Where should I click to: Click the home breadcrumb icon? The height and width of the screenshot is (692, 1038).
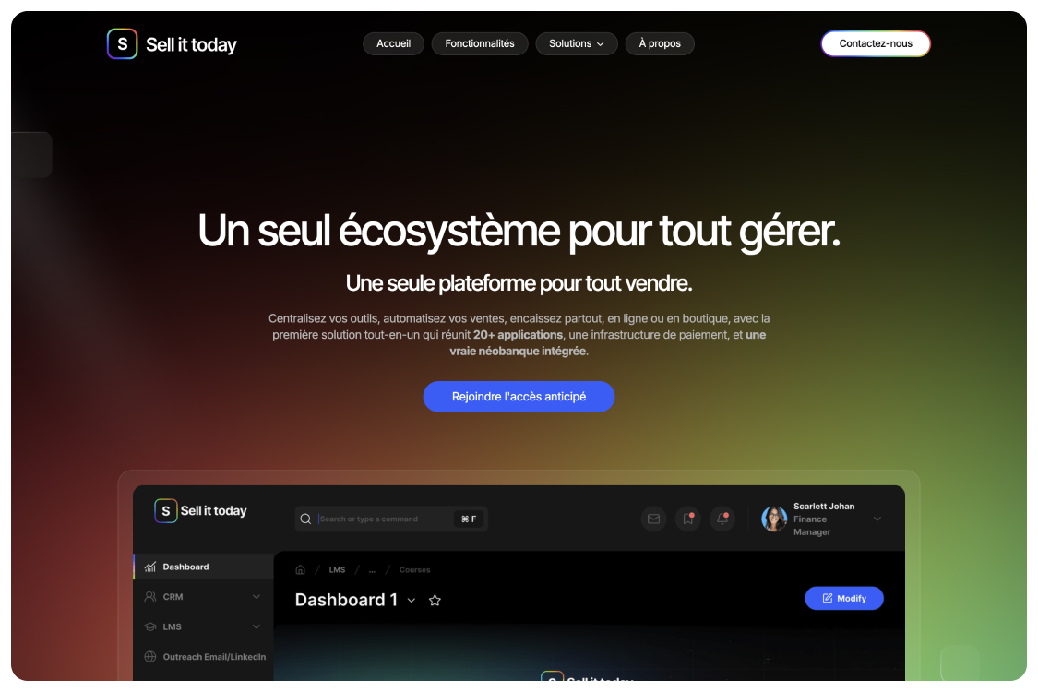[x=300, y=569]
